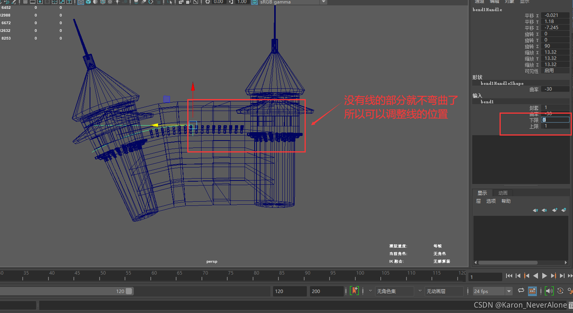
Task: Open the 无角色集 character set dropdown arrow
Action: click(x=370, y=291)
